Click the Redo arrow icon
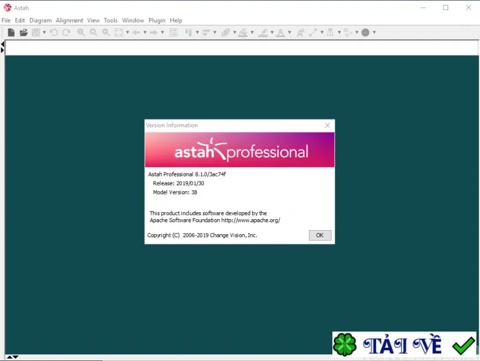The width and height of the screenshot is (480, 361). [66, 32]
